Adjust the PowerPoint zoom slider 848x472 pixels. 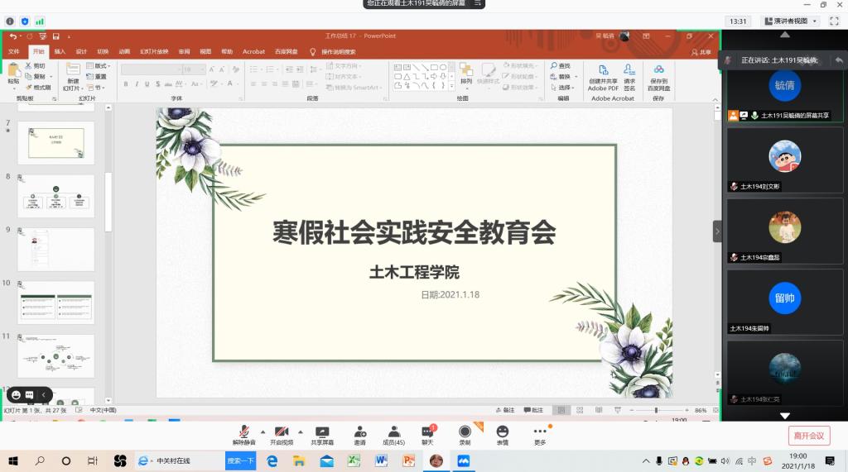click(656, 410)
